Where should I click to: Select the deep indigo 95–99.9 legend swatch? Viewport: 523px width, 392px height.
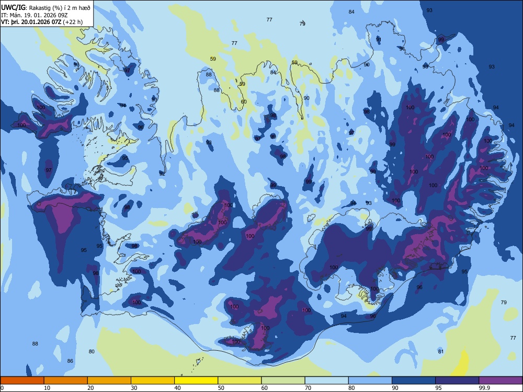[x=457, y=381]
